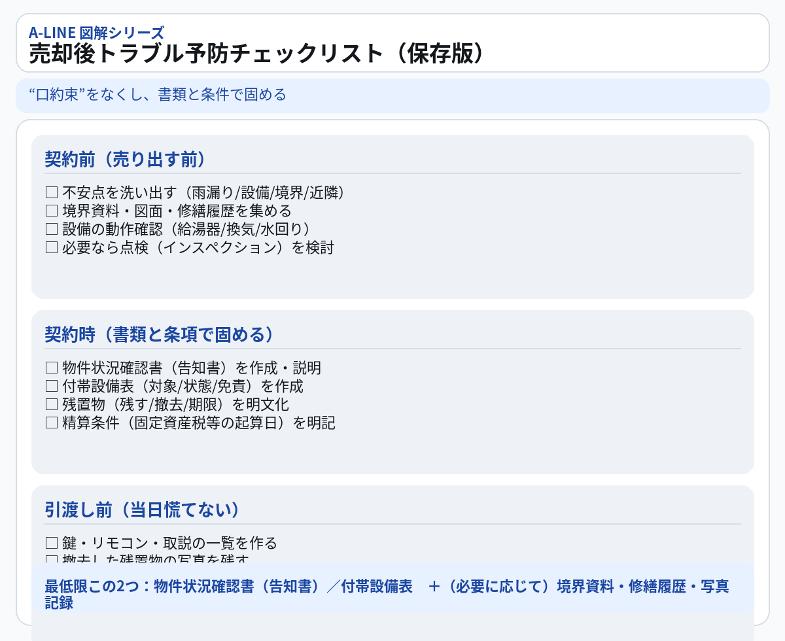Tick the 物件状況確認書(告知書)を作成・説明 checkbox
This screenshot has width=785, height=641.
coord(52,368)
